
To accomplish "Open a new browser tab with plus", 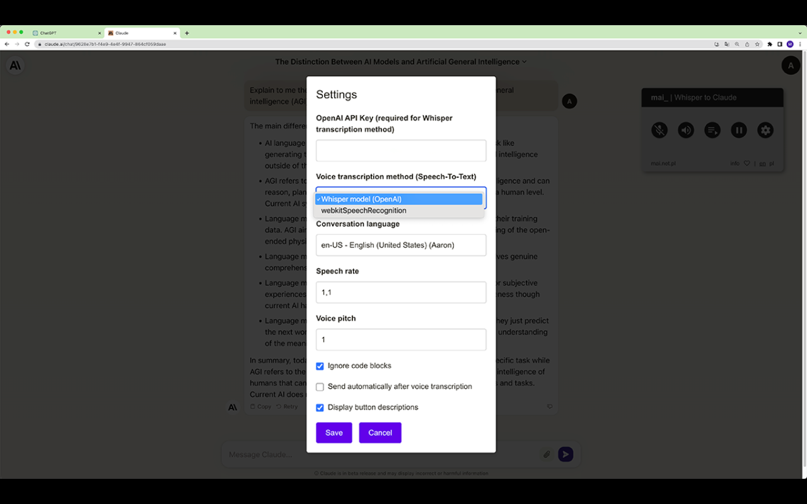I will [x=187, y=33].
